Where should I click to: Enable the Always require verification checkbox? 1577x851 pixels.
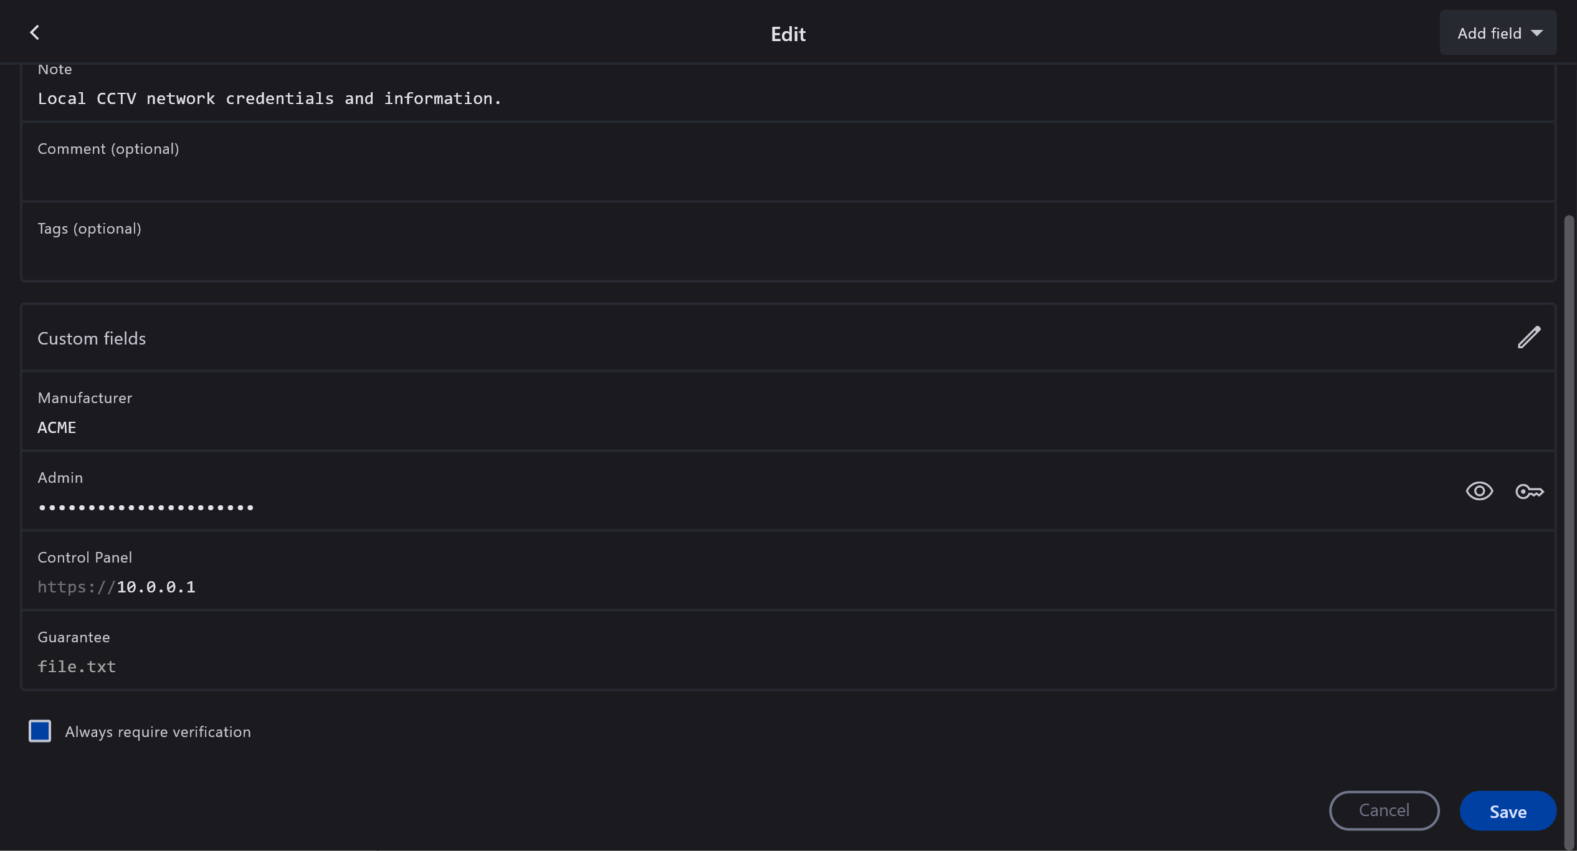[40, 731]
